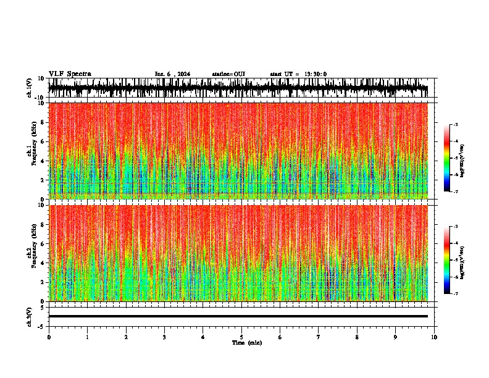This screenshot has width=489, height=378.
Task: Click the 'ch.1(V)' axis label
Action: 30,88
